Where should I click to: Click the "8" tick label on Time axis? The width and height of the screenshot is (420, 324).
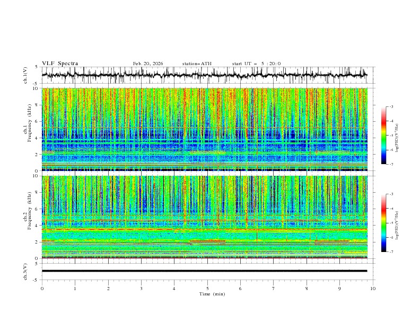(307, 289)
